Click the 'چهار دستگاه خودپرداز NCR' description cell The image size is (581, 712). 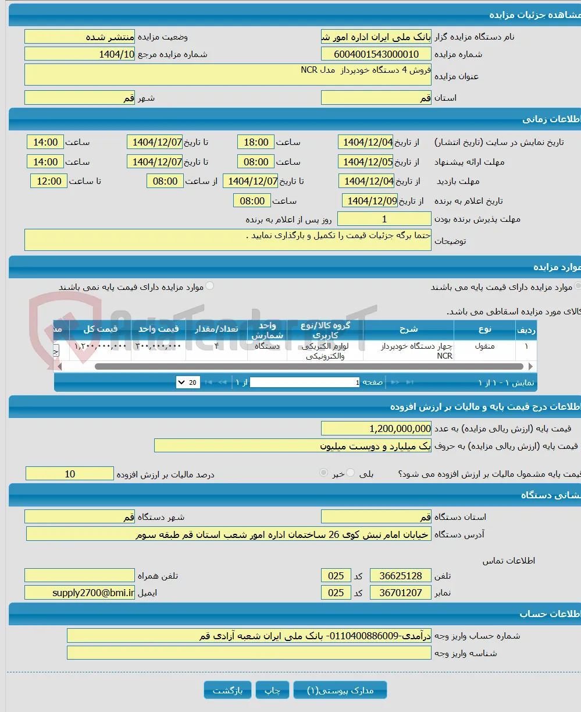point(409,351)
